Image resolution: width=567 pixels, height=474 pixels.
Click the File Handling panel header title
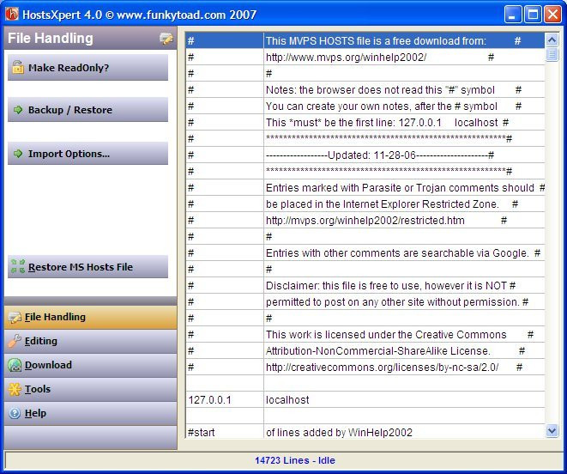[51, 38]
